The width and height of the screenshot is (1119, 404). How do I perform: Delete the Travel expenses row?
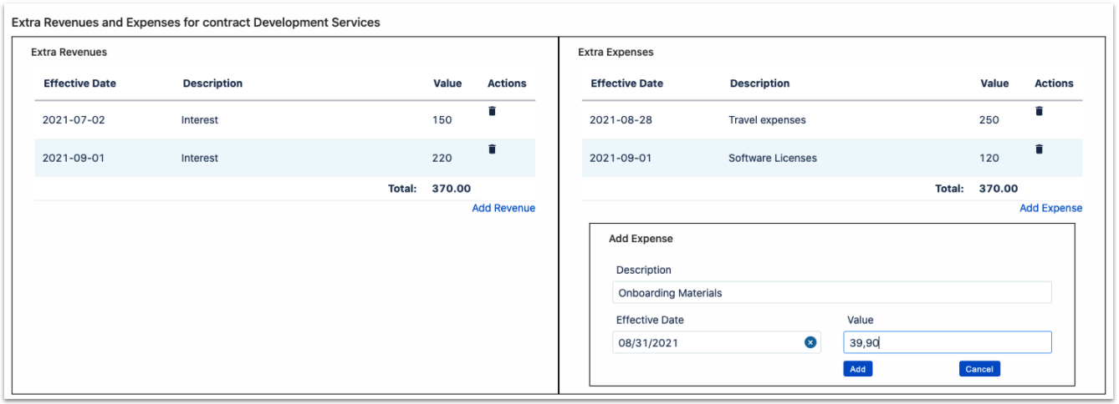coord(1039,111)
